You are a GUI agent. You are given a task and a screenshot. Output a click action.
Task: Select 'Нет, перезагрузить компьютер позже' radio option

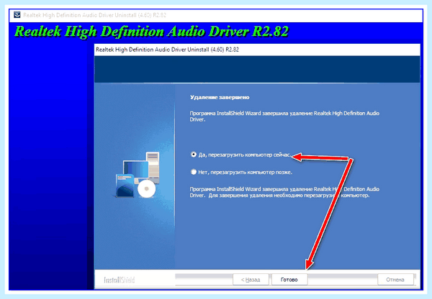[x=194, y=172]
